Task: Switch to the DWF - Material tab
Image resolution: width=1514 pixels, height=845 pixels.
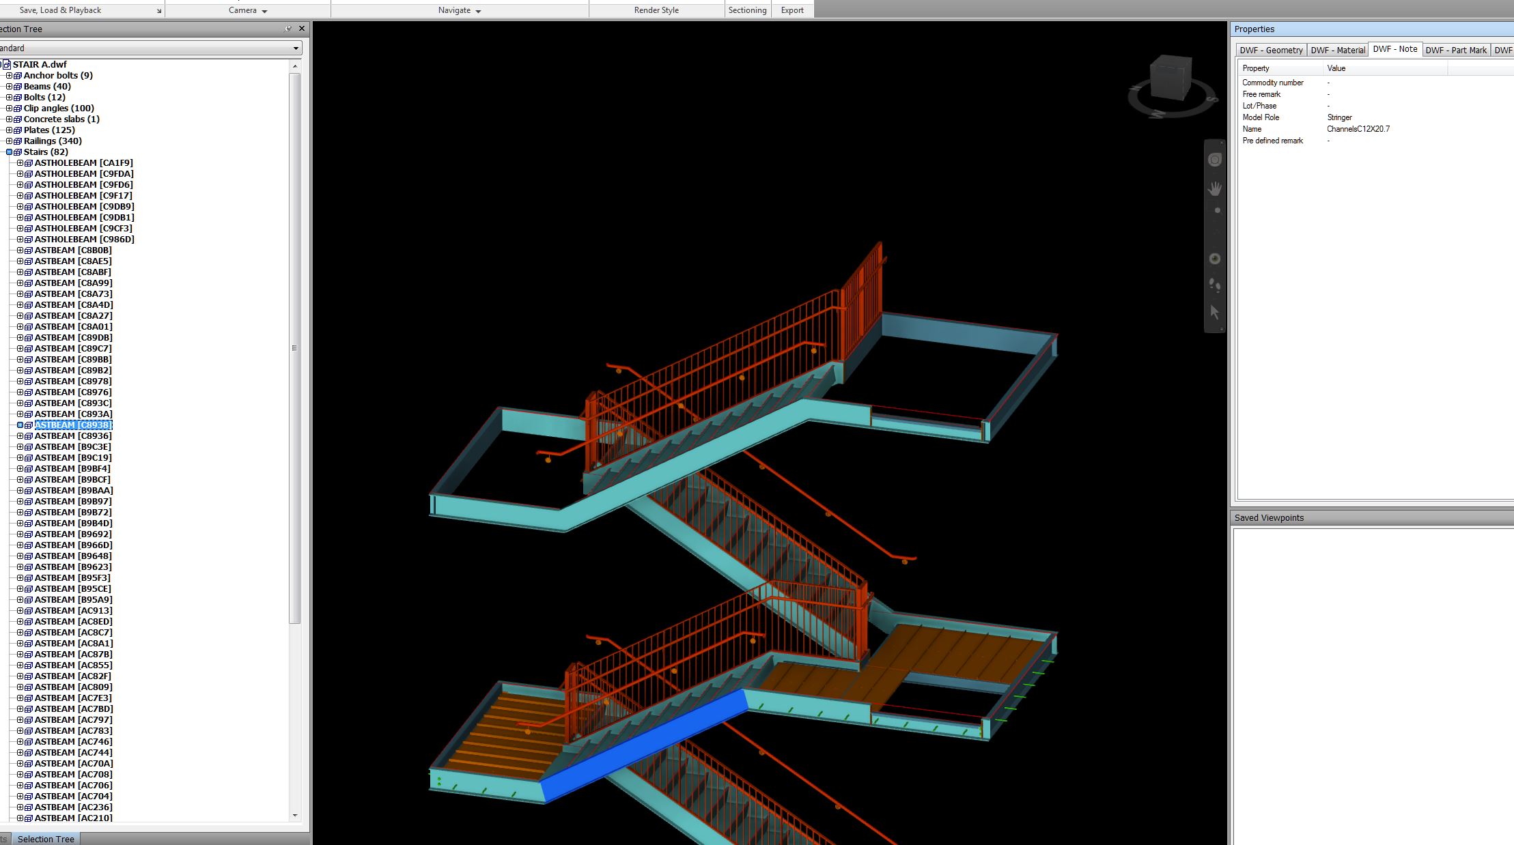Action: 1337,49
